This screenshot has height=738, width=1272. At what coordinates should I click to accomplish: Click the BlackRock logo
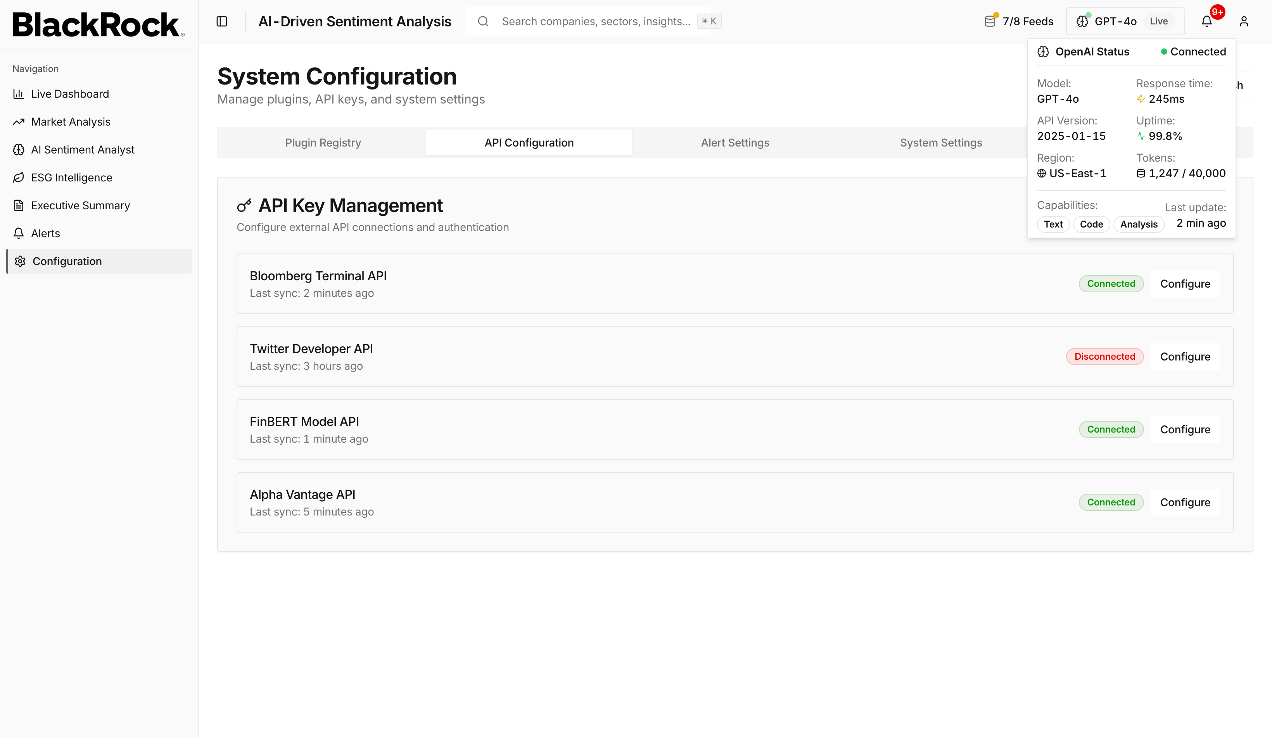coord(99,25)
